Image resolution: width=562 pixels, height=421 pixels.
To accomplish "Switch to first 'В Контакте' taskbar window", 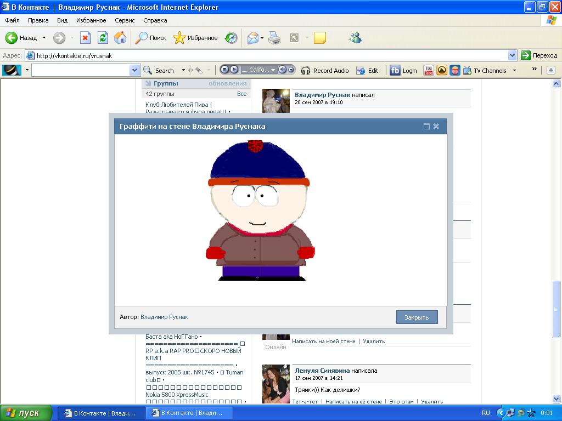I will [x=102, y=413].
